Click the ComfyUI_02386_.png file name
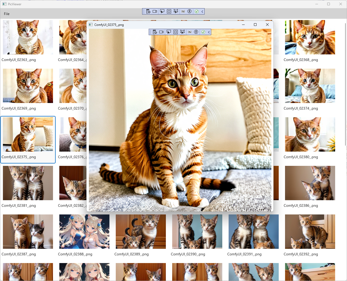Screen dimensions: 347x281 tap(301, 205)
